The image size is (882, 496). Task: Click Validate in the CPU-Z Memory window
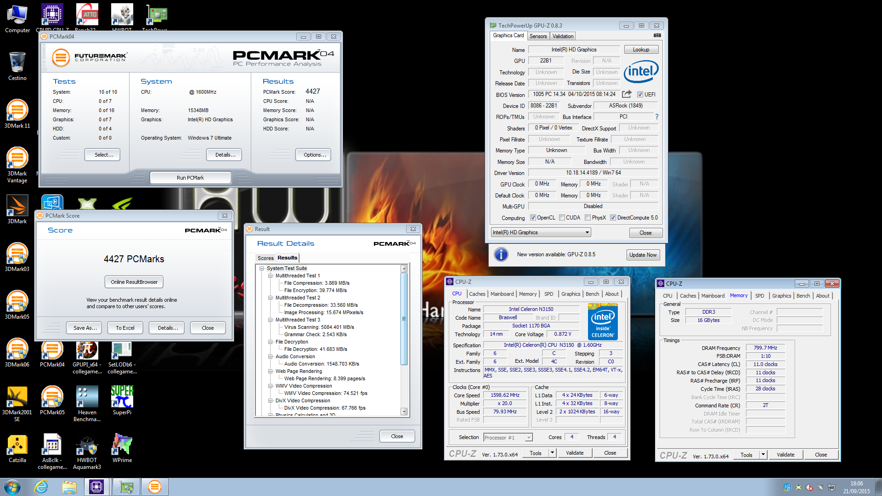[x=785, y=455]
